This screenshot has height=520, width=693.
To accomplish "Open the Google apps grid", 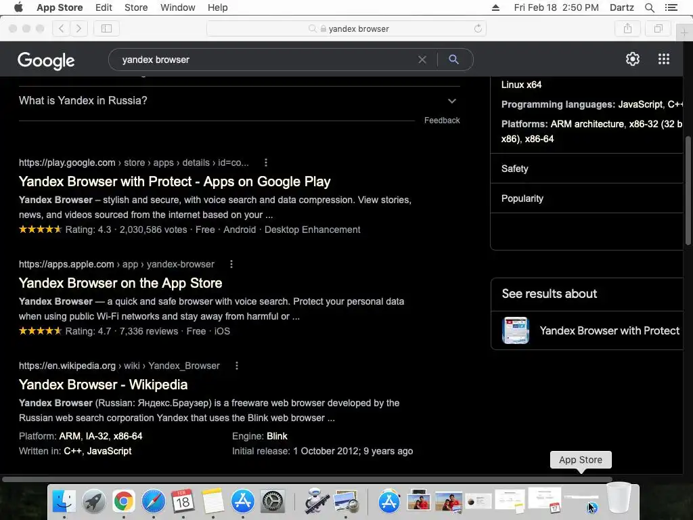I will (663, 59).
